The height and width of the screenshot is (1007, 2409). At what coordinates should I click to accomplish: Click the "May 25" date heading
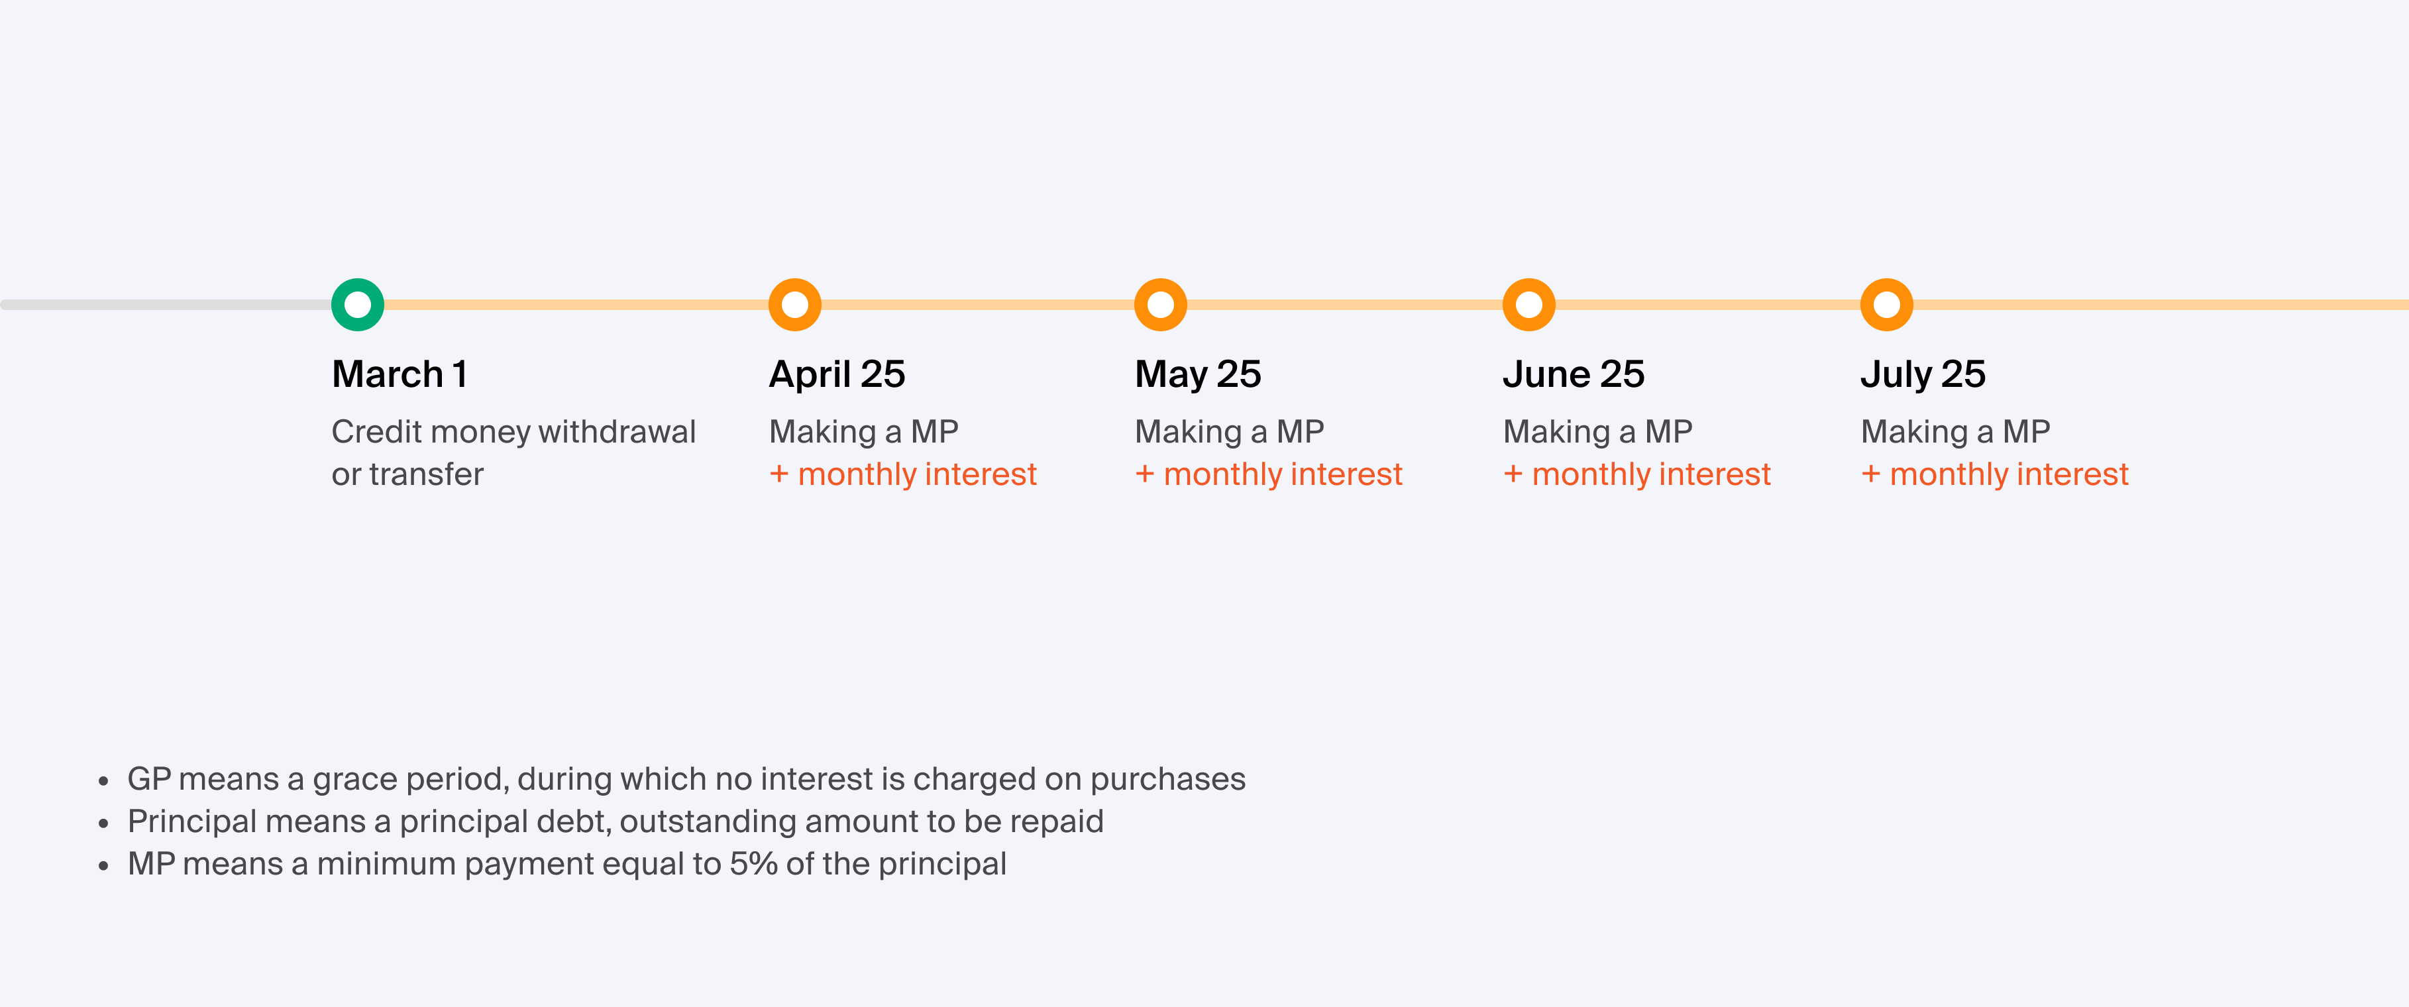(1198, 374)
